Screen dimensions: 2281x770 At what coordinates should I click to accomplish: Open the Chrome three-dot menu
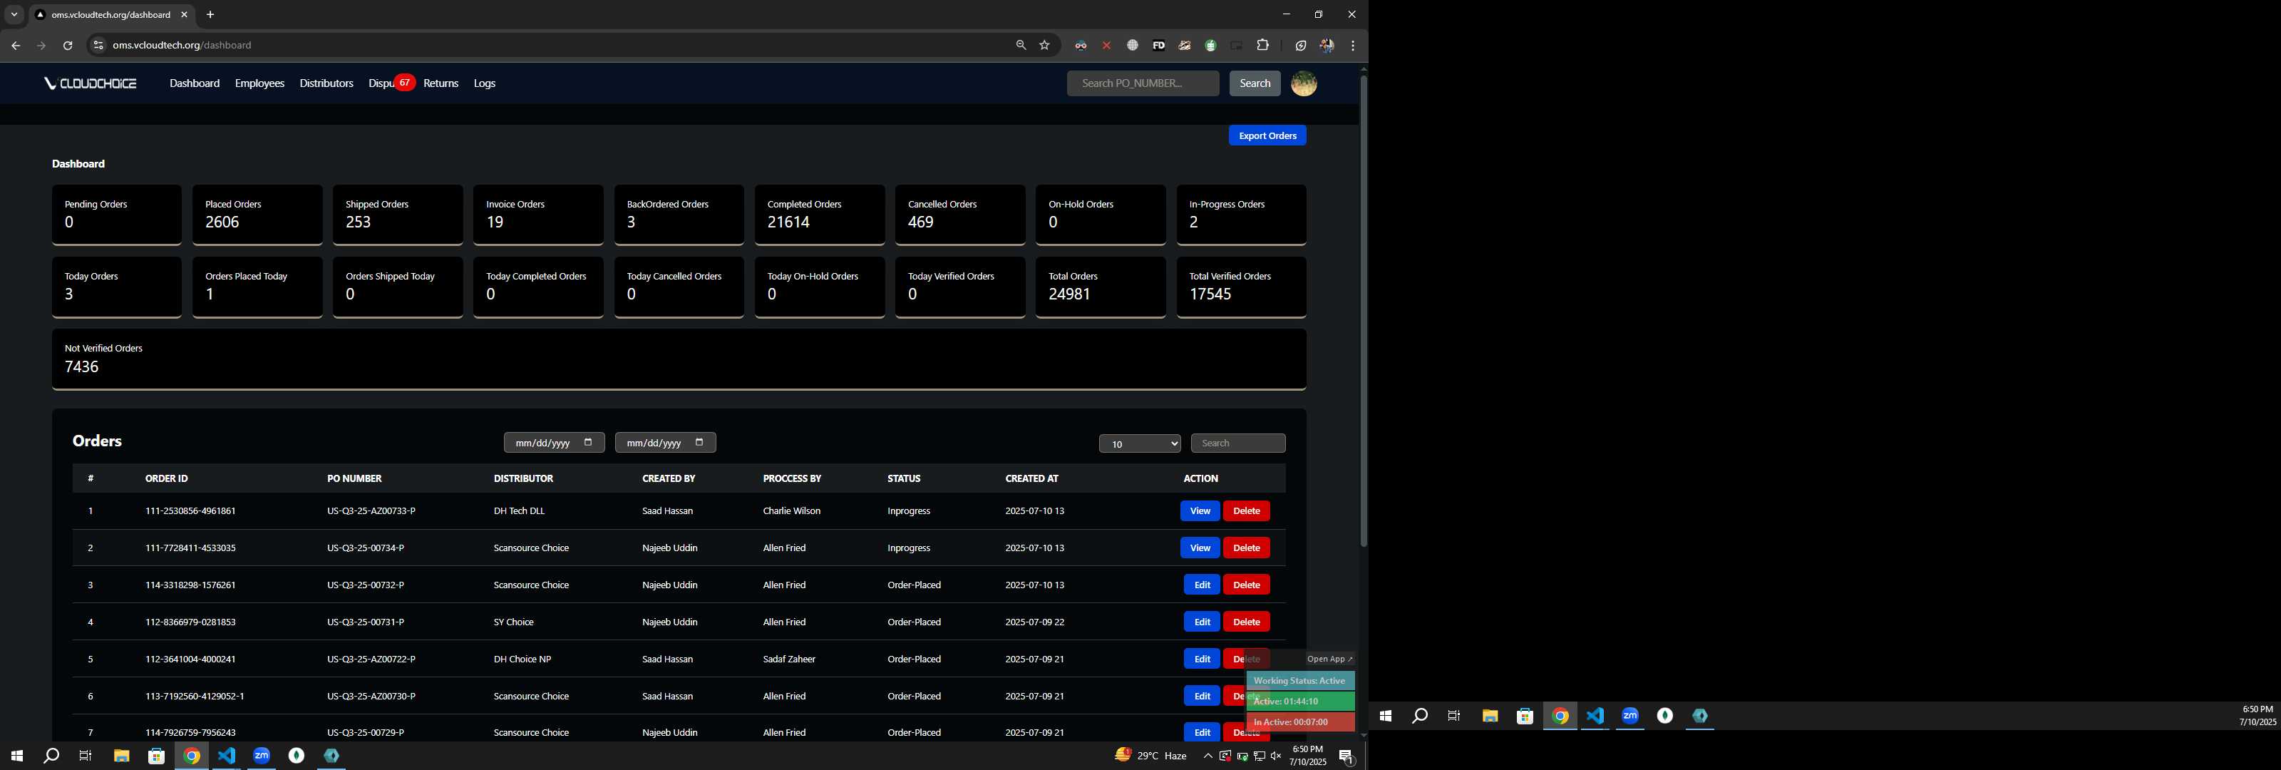point(1353,45)
